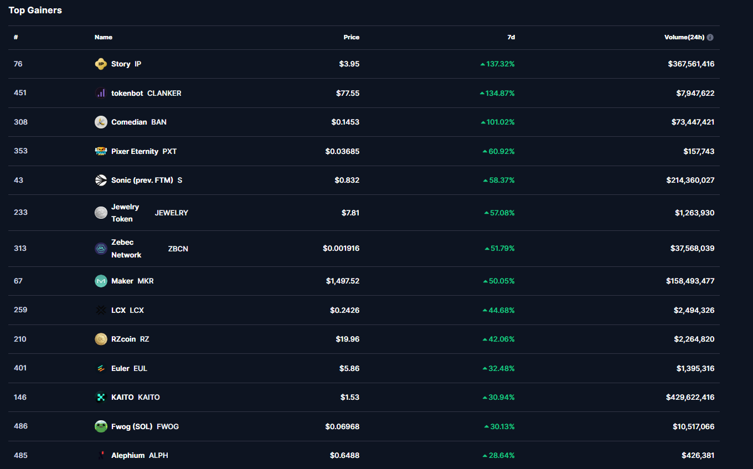Sort the table by 7d column
This screenshot has width=753, height=469.
point(511,38)
